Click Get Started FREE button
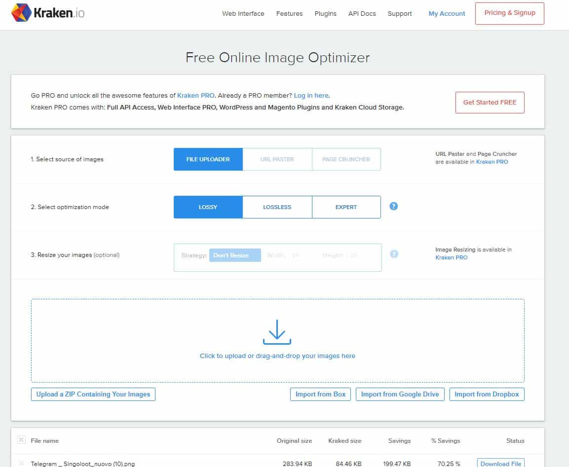Viewport: 569px width, 467px height. (x=490, y=103)
